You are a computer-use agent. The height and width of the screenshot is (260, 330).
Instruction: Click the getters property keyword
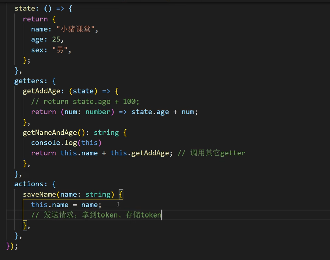pyautogui.click(x=31, y=81)
